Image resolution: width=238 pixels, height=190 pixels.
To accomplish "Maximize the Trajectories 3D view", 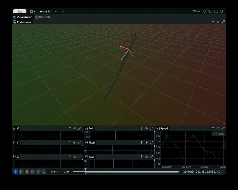I will click(223, 22).
